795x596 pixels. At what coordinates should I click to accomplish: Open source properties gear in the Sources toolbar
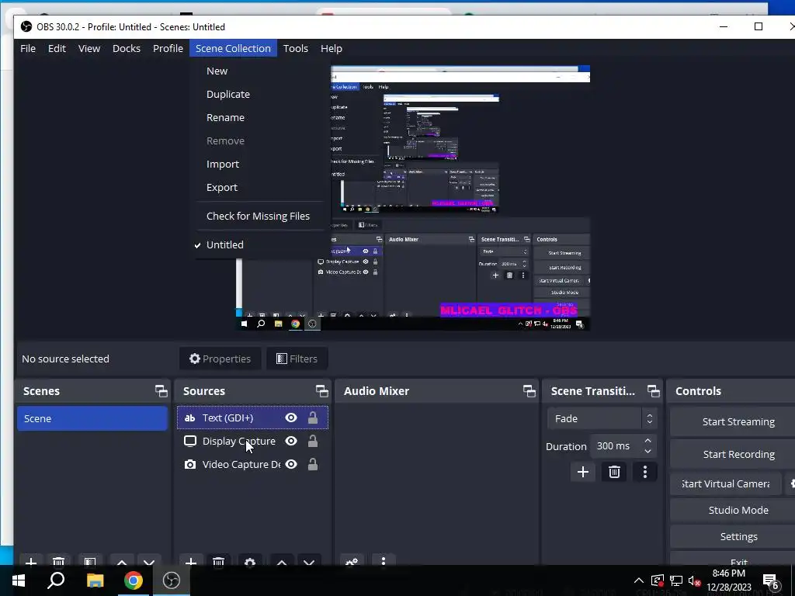[250, 562]
